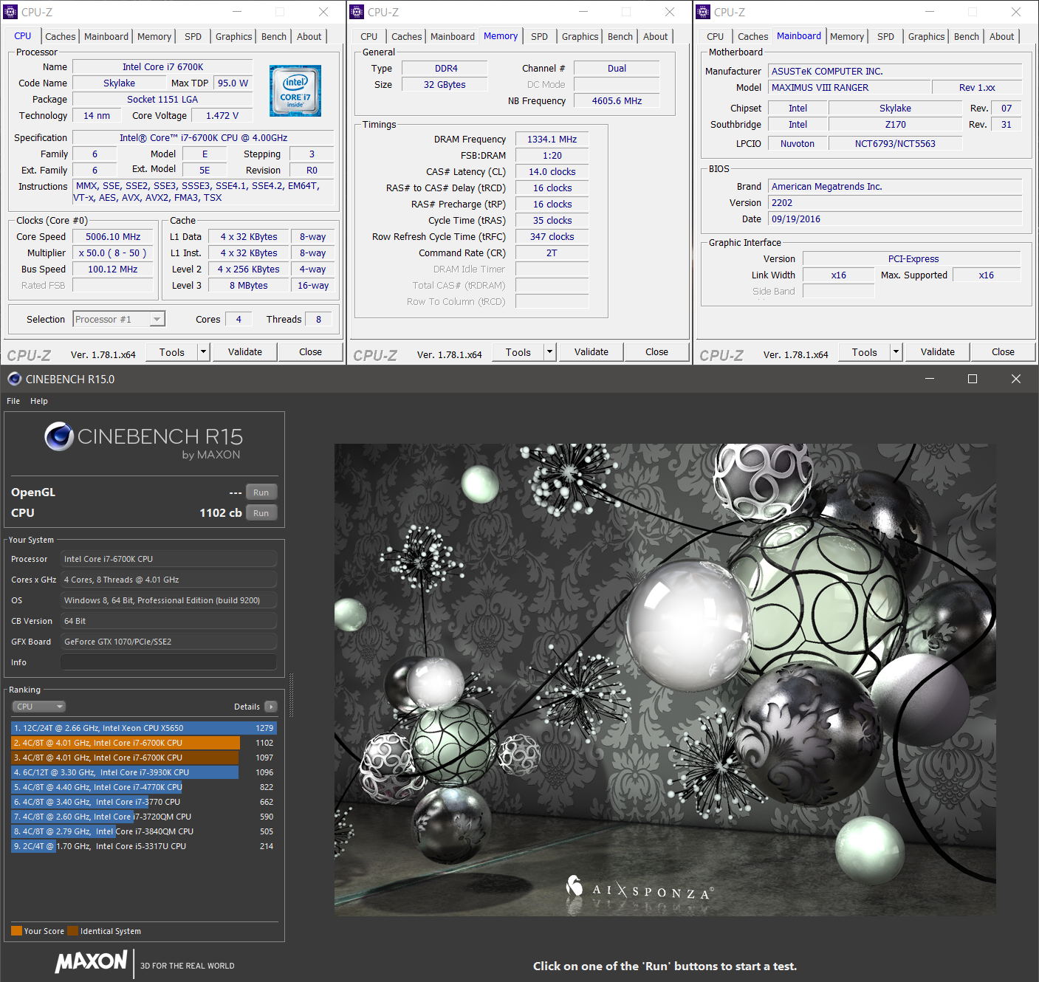Select ranking row i7-4770K CPU
The width and height of the screenshot is (1039, 982).
(x=144, y=787)
